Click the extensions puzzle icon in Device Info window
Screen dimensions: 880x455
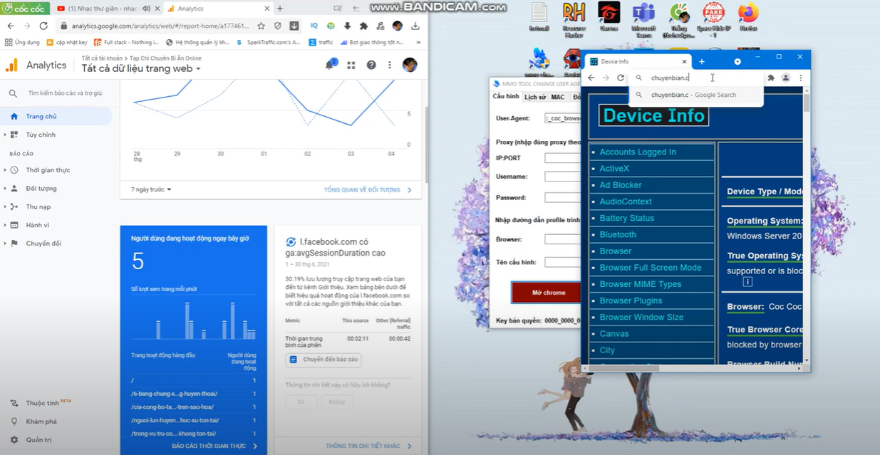pos(770,78)
